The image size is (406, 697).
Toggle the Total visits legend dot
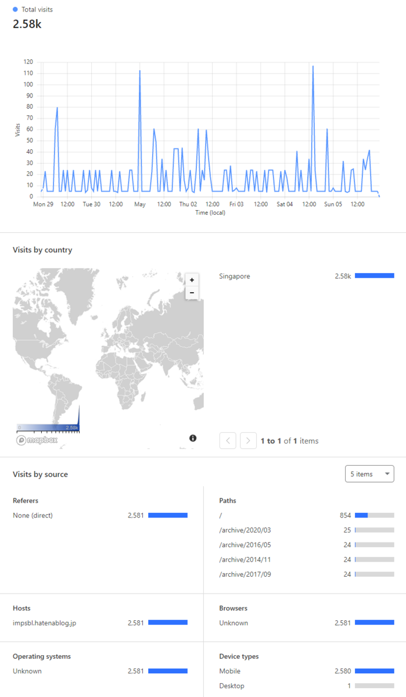(15, 10)
